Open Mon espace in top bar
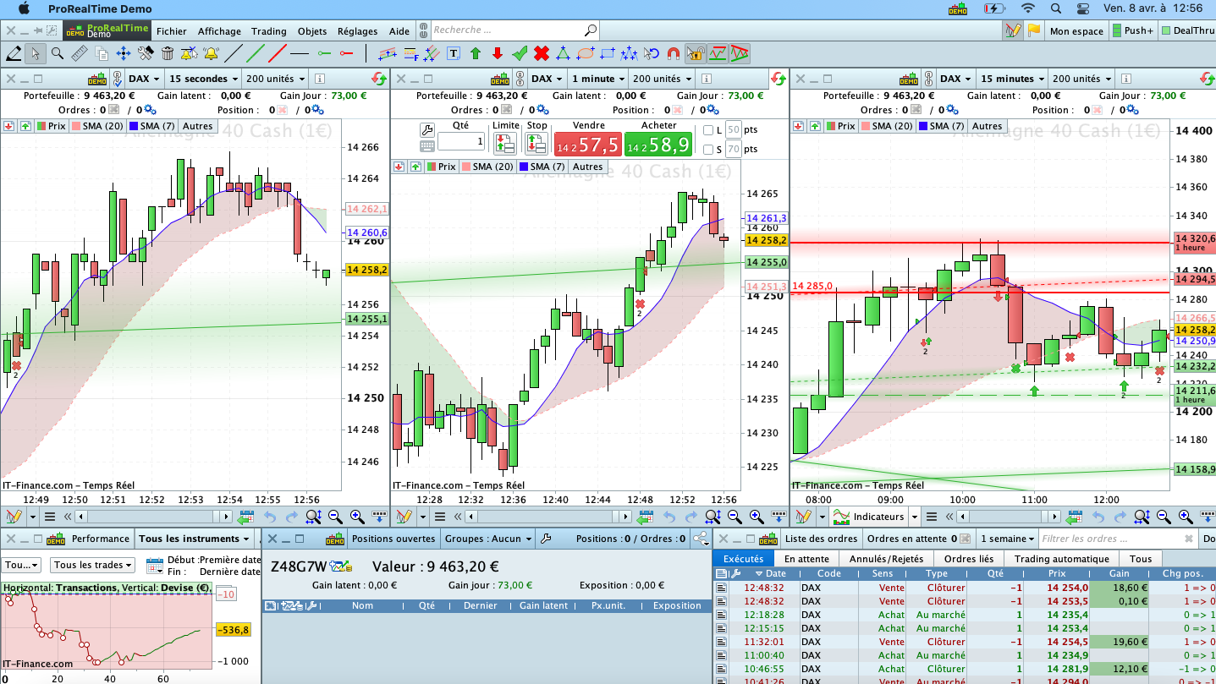Image resolution: width=1216 pixels, height=684 pixels. click(1076, 31)
